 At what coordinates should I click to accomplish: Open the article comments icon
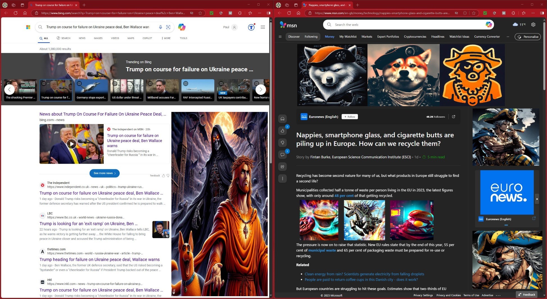tap(282, 155)
